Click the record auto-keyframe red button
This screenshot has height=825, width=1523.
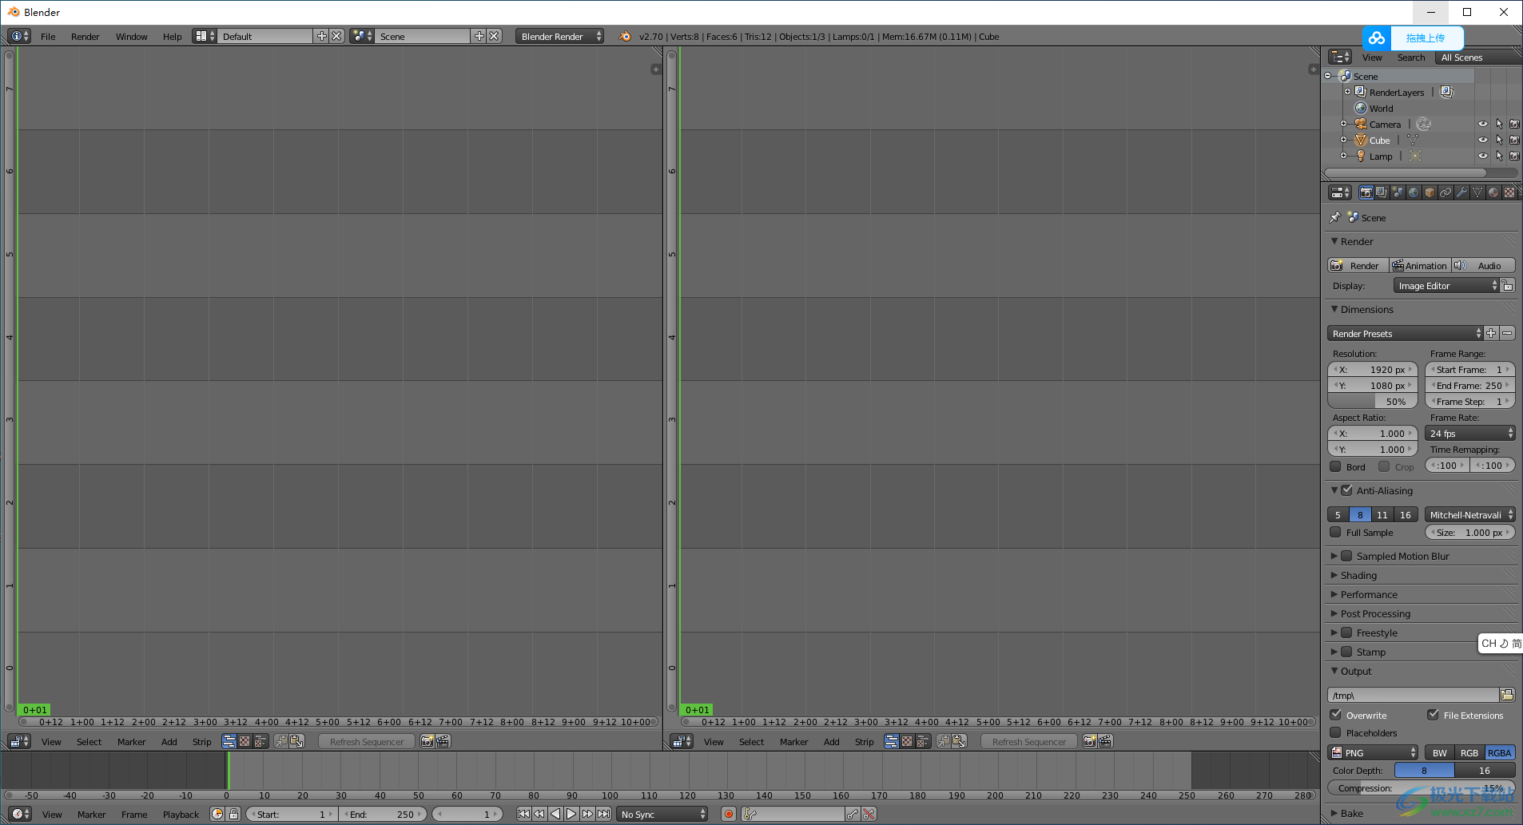[729, 814]
